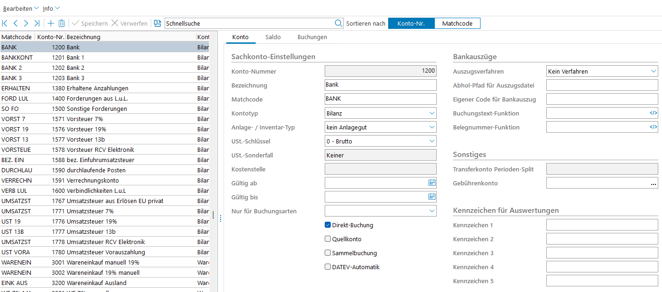
Task: Switch to the Saldo tab
Action: 273,37
